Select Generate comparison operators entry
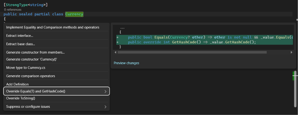The height and width of the screenshot is (115, 298). point(57,76)
